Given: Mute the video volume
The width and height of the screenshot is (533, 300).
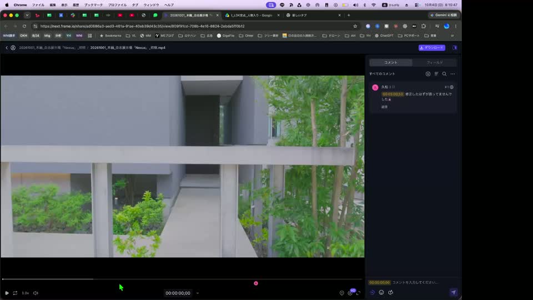Looking at the screenshot, I should click(x=36, y=293).
